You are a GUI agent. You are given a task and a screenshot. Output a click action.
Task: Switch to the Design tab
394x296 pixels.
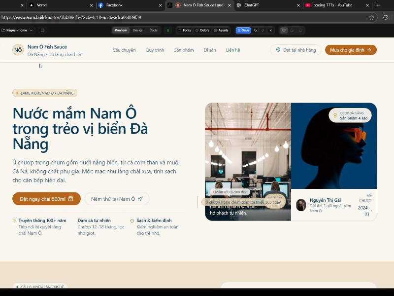138,30
